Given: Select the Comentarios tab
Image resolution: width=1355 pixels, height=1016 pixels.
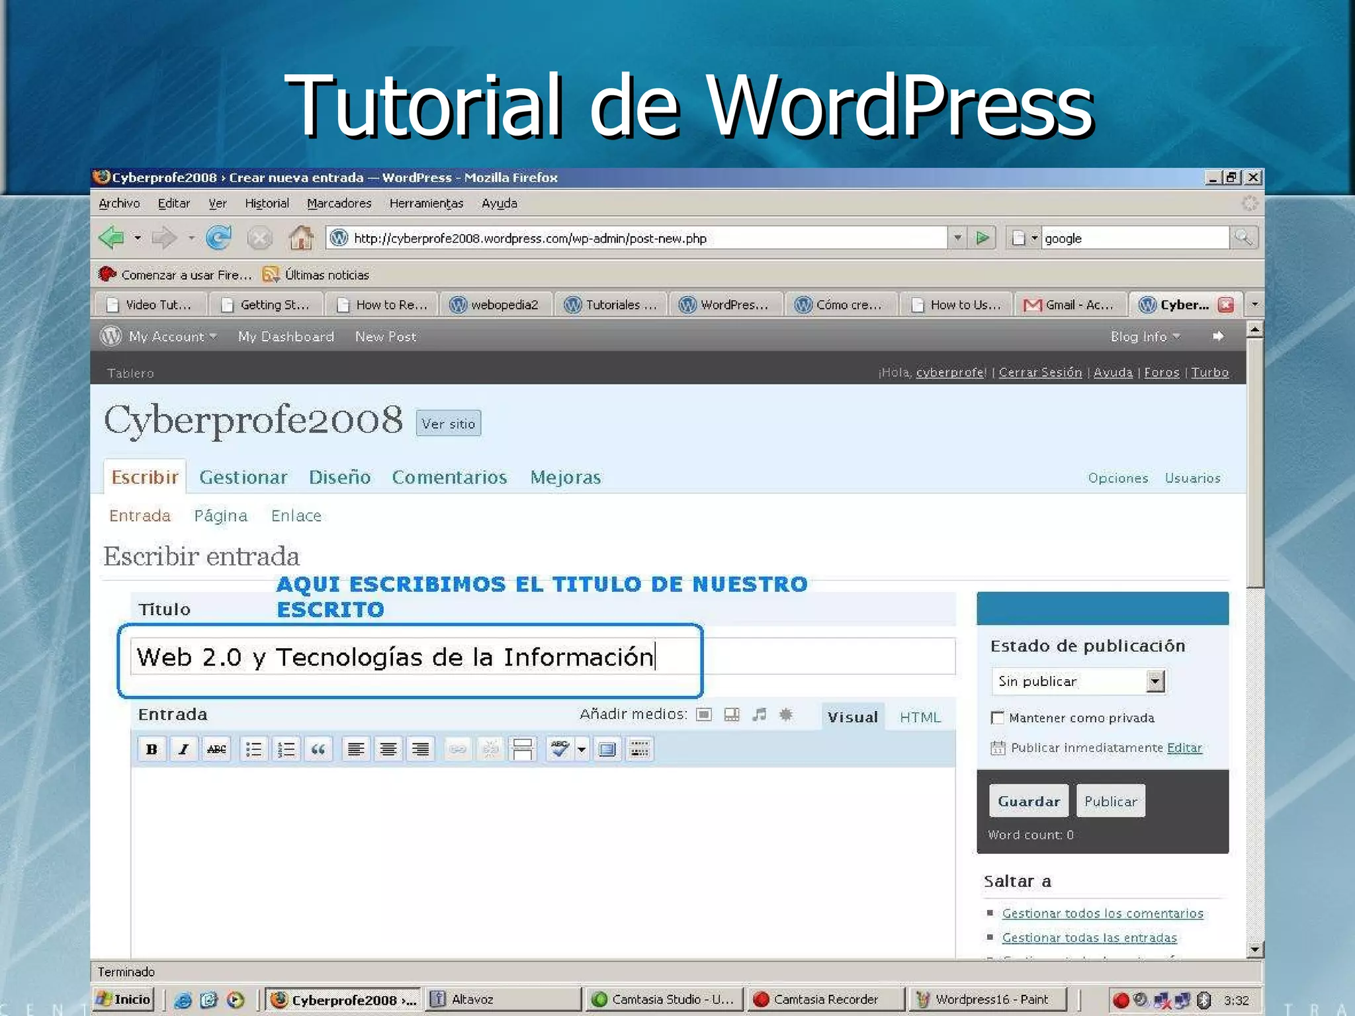Looking at the screenshot, I should 449,477.
